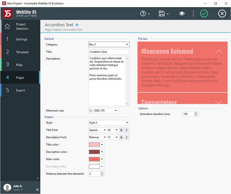231x194 pixels.
Task: Open the Style dropdown showing Style 3
Action: pyautogui.click(x=109, y=123)
